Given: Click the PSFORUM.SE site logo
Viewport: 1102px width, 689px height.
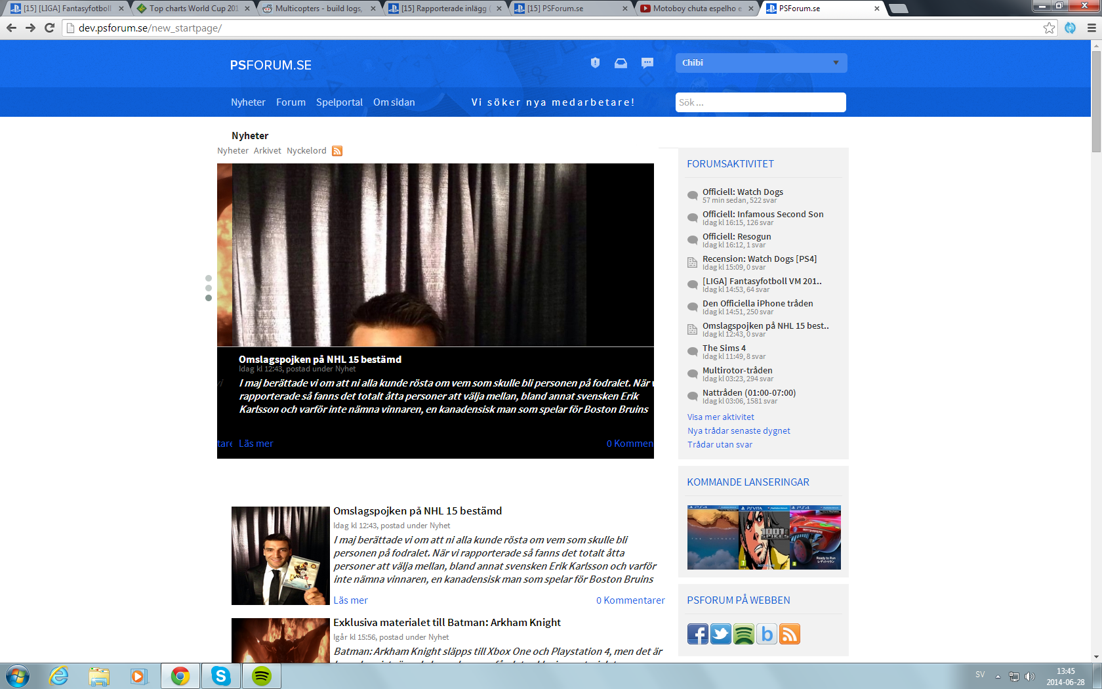Looking at the screenshot, I should point(271,65).
